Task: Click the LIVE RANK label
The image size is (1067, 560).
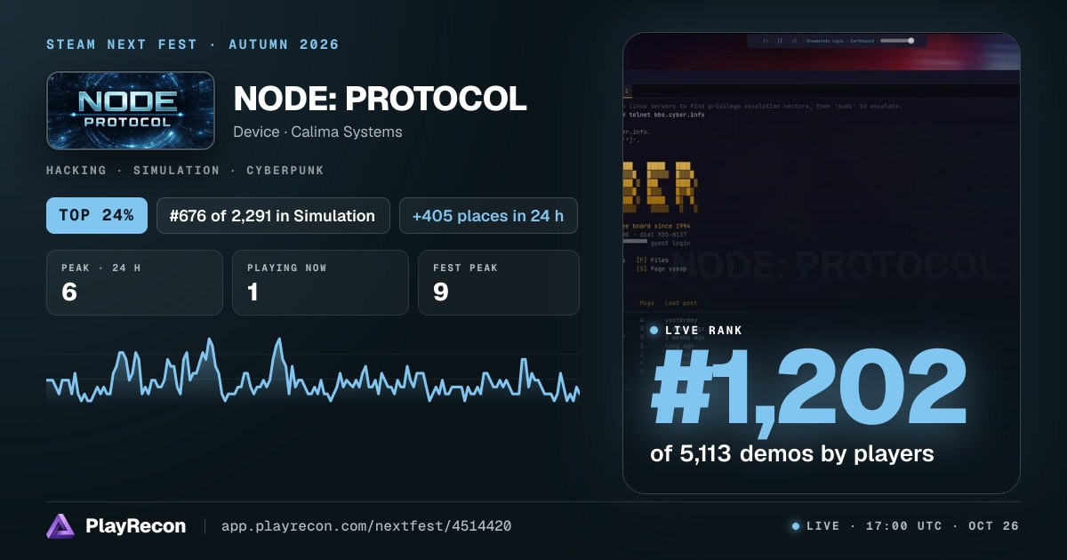Action: [x=704, y=331]
